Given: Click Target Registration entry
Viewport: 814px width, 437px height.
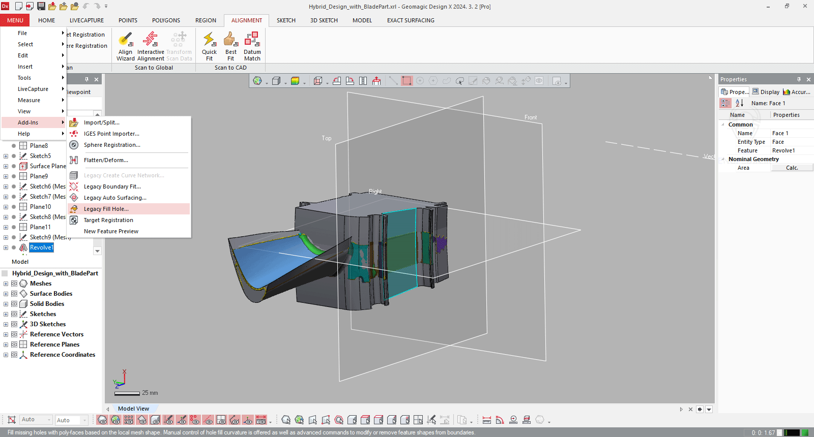Looking at the screenshot, I should 129,220.
